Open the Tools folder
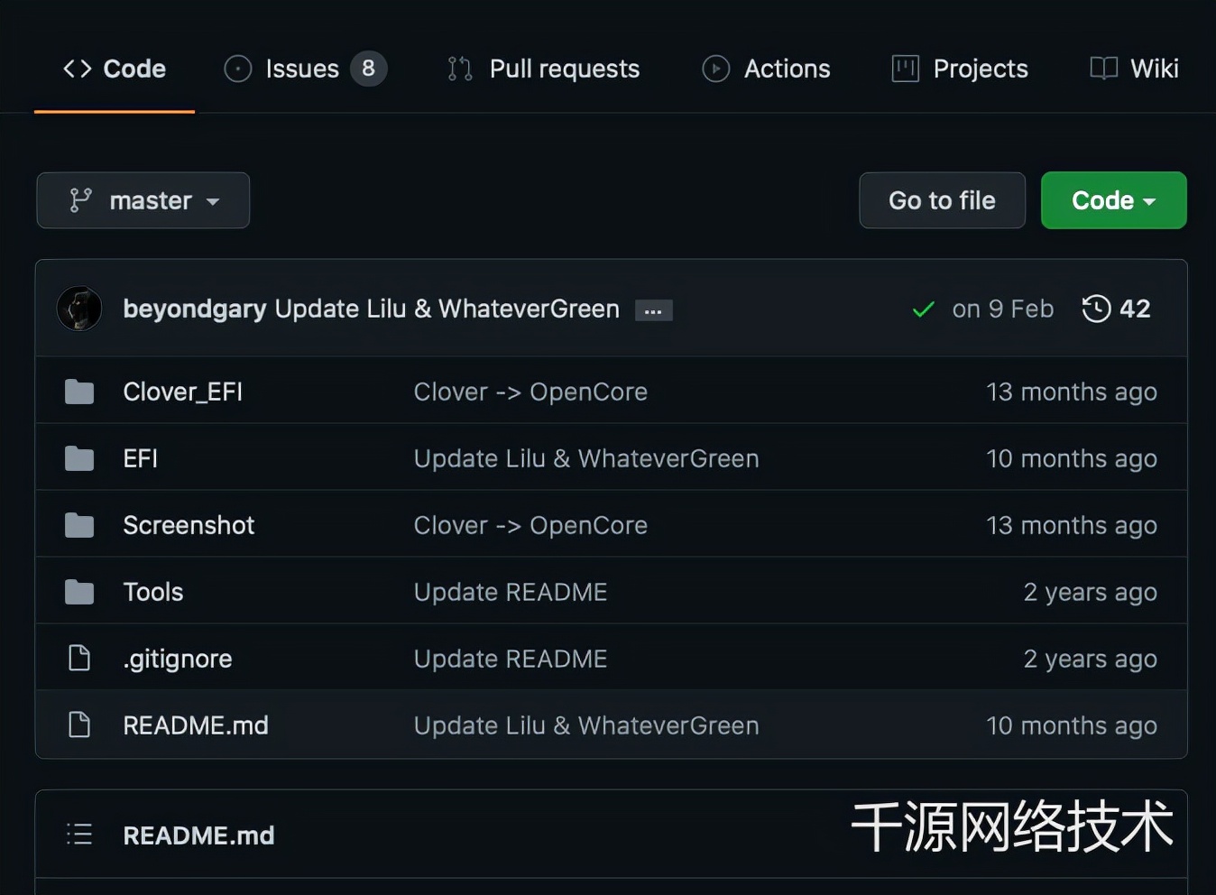 pos(153,592)
